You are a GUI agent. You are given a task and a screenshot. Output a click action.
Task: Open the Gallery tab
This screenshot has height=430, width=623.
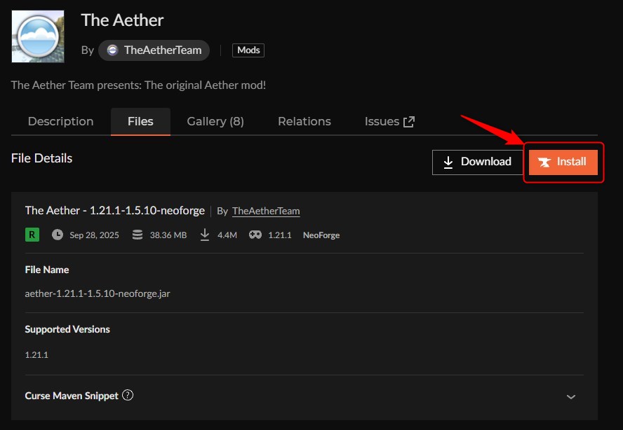coord(215,120)
